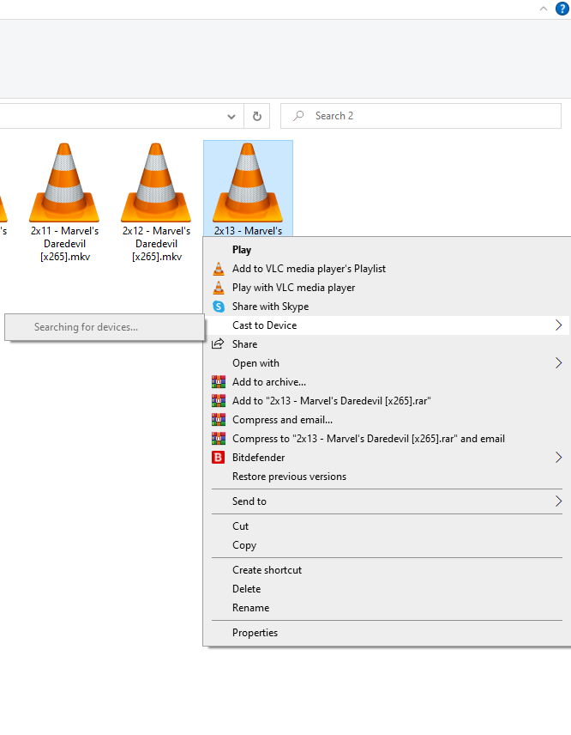571x735 pixels.
Task: Collapse the ribbon with the up chevron
Action: click(x=544, y=9)
